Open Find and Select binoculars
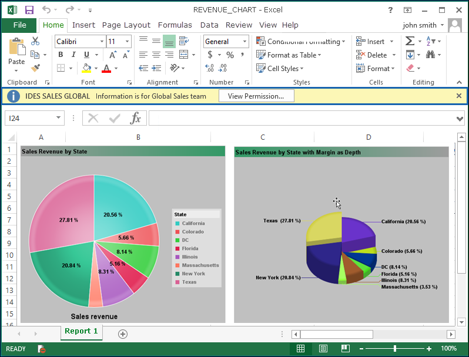 (x=430, y=55)
